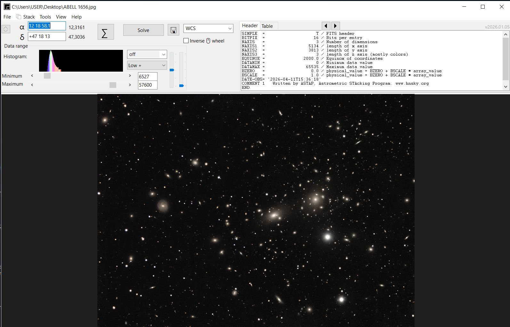510x327 pixels.
Task: Click the decimal RA value 12,3161
Action: click(77, 27)
